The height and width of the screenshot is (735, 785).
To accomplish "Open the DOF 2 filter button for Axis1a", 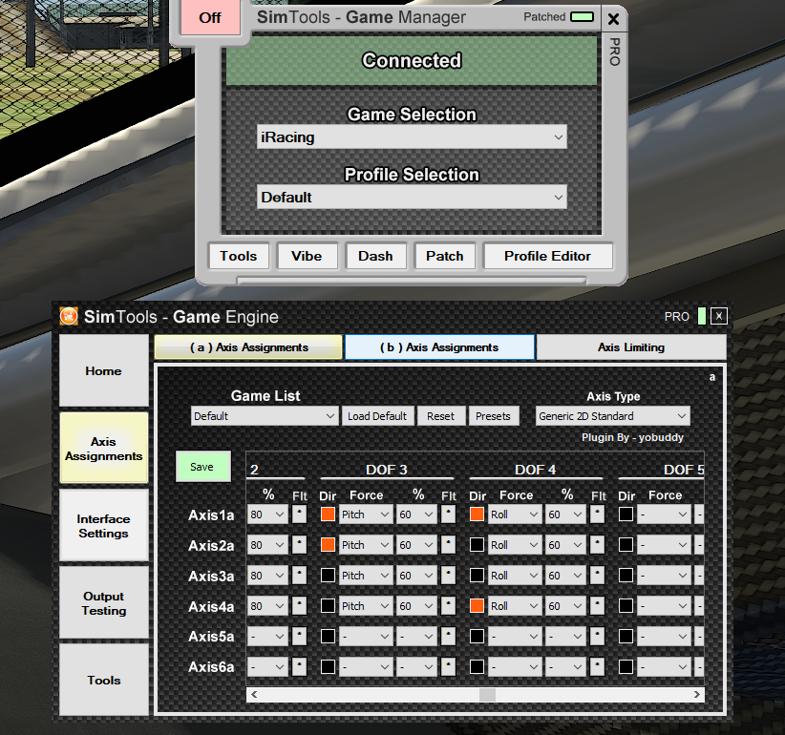I will pos(299,514).
